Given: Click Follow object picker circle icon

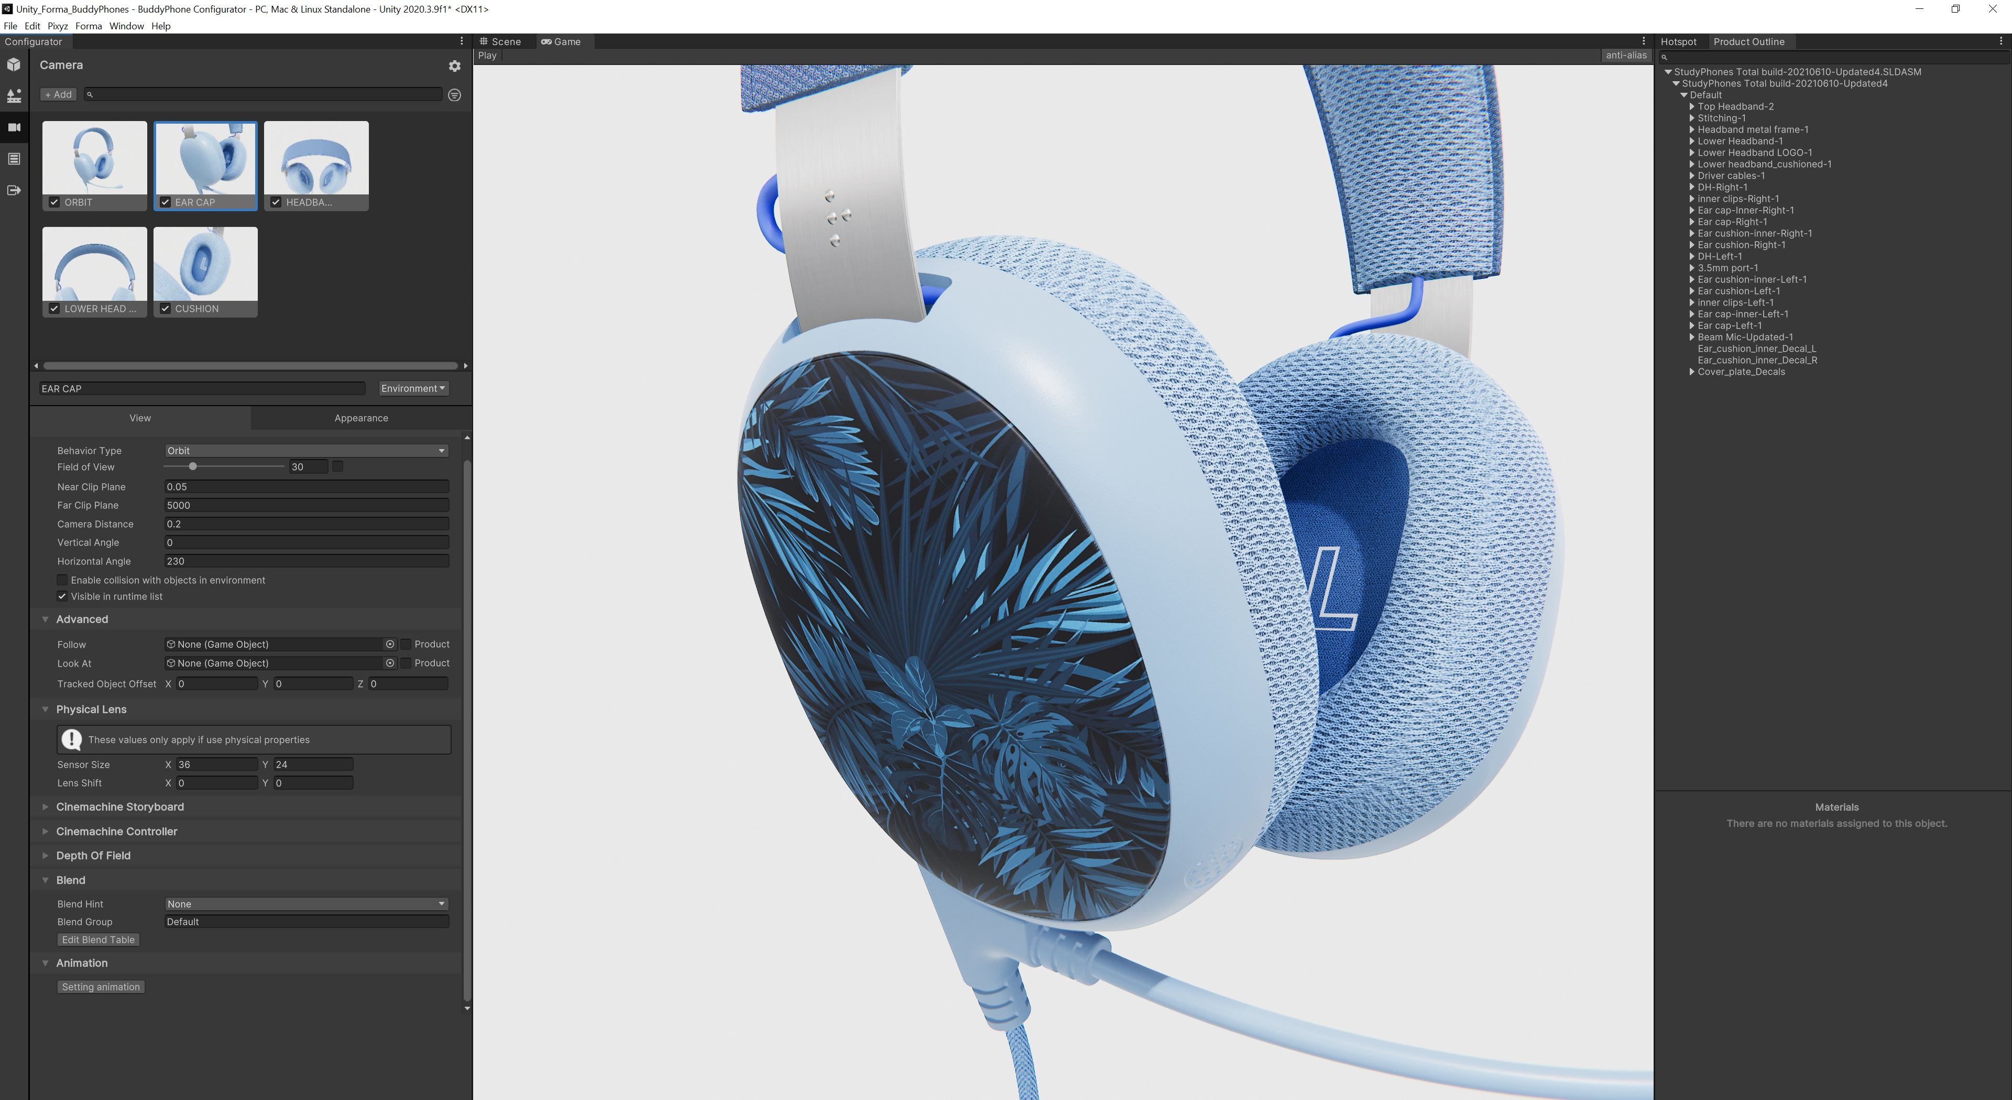Looking at the screenshot, I should click(390, 645).
